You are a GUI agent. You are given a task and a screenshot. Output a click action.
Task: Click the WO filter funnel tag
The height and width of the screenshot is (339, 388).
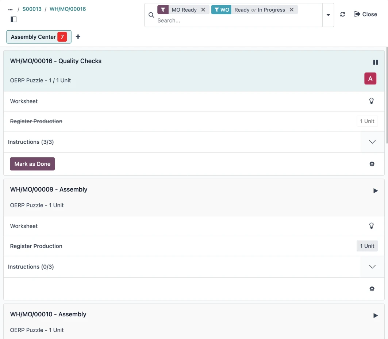coord(221,10)
